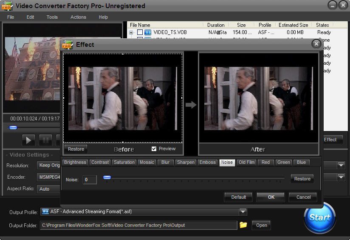Open the Help menu
The image size is (350, 240).
(103, 17)
